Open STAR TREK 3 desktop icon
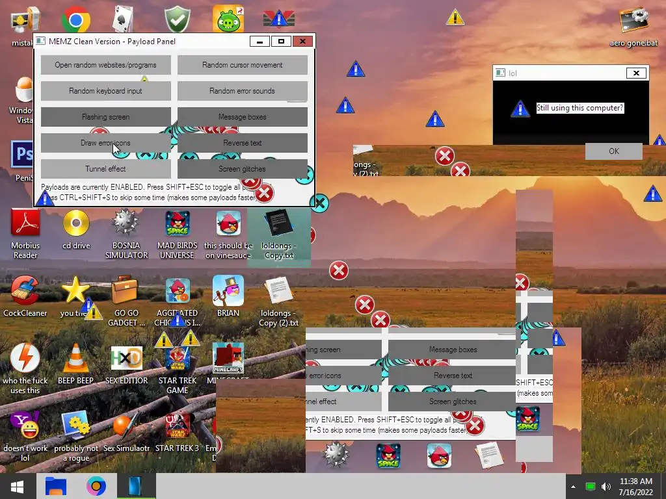Screen dimensions: 666x499 click(177, 431)
